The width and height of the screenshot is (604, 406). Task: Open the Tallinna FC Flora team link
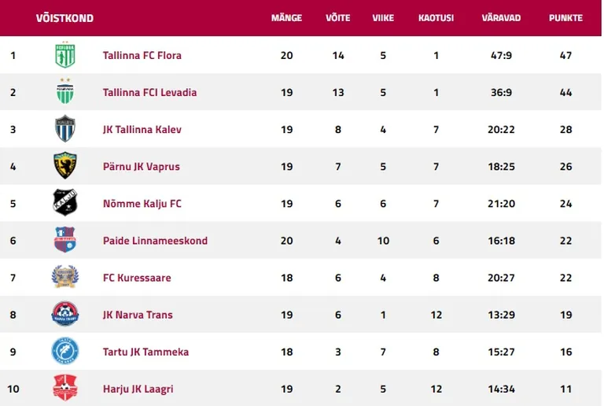coord(142,55)
